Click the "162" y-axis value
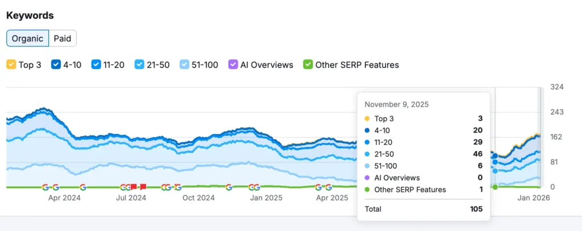582x231 pixels. tap(557, 137)
